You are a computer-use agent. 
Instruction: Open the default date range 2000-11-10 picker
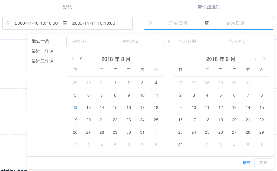click(67, 23)
